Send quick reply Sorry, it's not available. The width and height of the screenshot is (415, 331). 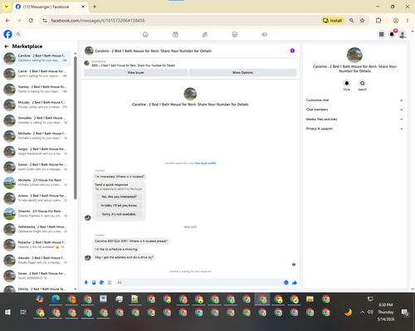tap(119, 214)
